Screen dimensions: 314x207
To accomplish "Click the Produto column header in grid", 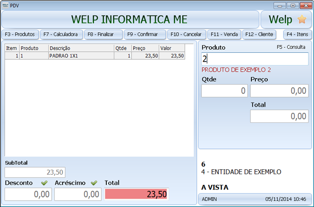I will 34,48.
